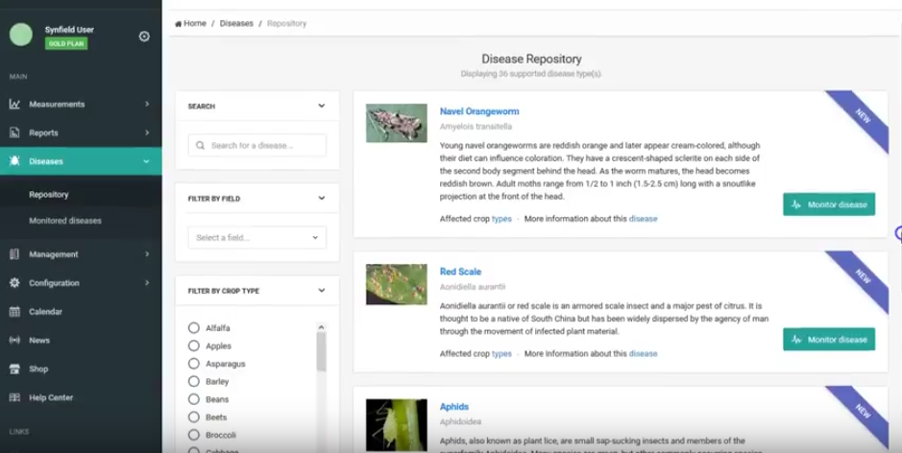Click the Configuration gear icon in sidebar

(15, 283)
